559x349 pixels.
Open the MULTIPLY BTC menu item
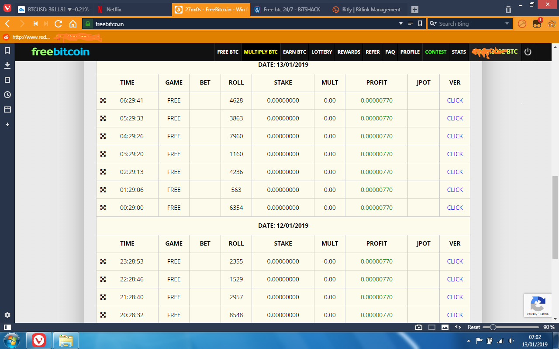[x=261, y=52]
